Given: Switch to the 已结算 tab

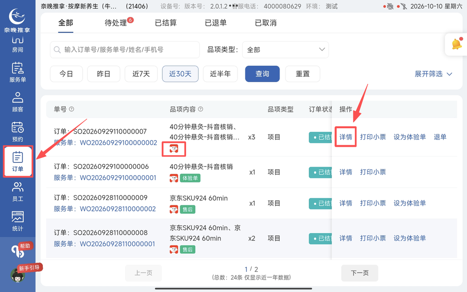Looking at the screenshot, I should pos(166,23).
